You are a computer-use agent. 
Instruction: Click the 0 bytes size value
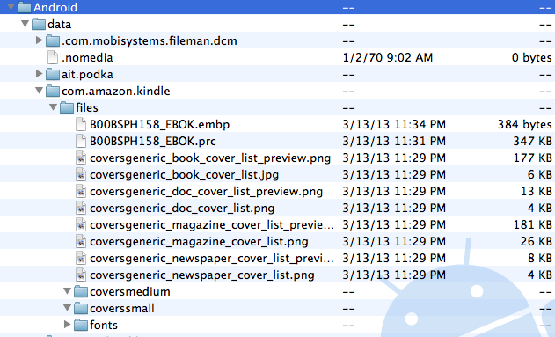531,57
